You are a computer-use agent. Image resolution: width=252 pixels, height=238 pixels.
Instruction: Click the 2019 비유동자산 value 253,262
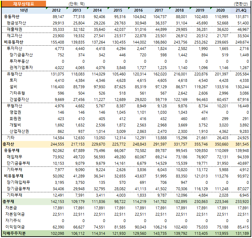point(201,42)
